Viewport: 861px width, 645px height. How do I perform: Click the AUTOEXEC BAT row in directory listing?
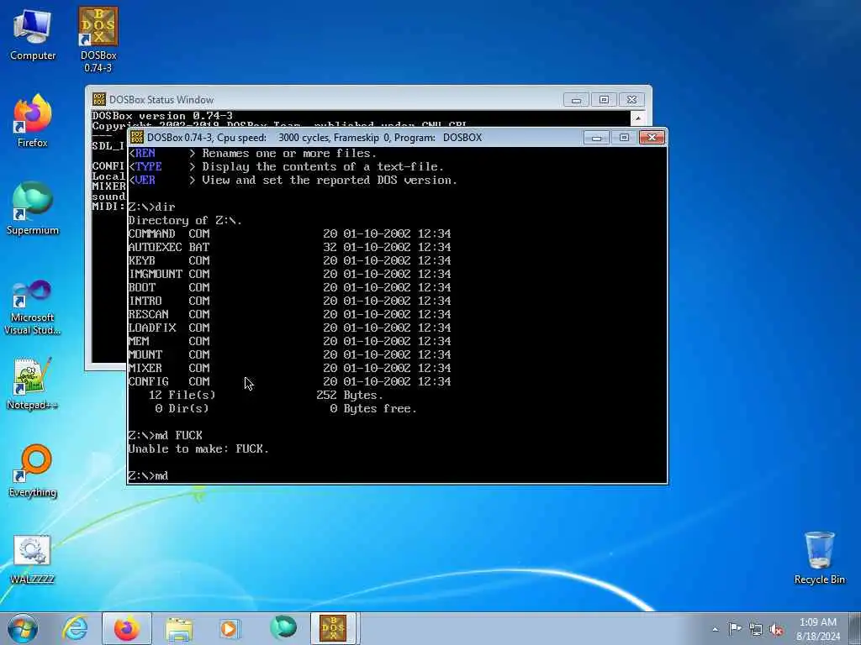pos(289,248)
